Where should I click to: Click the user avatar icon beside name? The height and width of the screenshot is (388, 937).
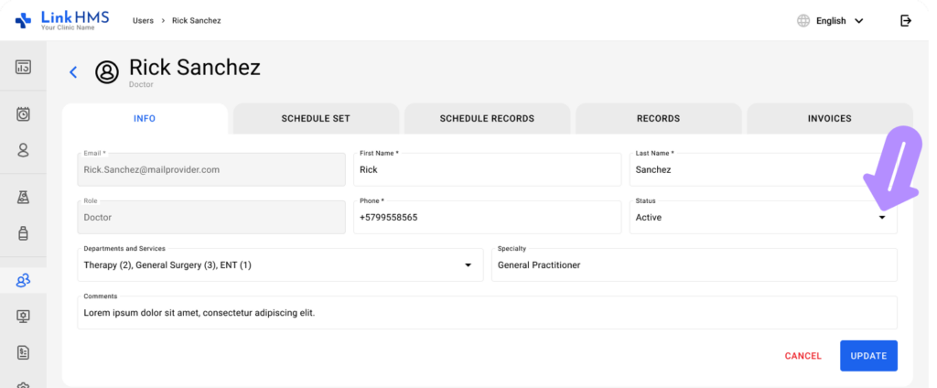tap(107, 71)
